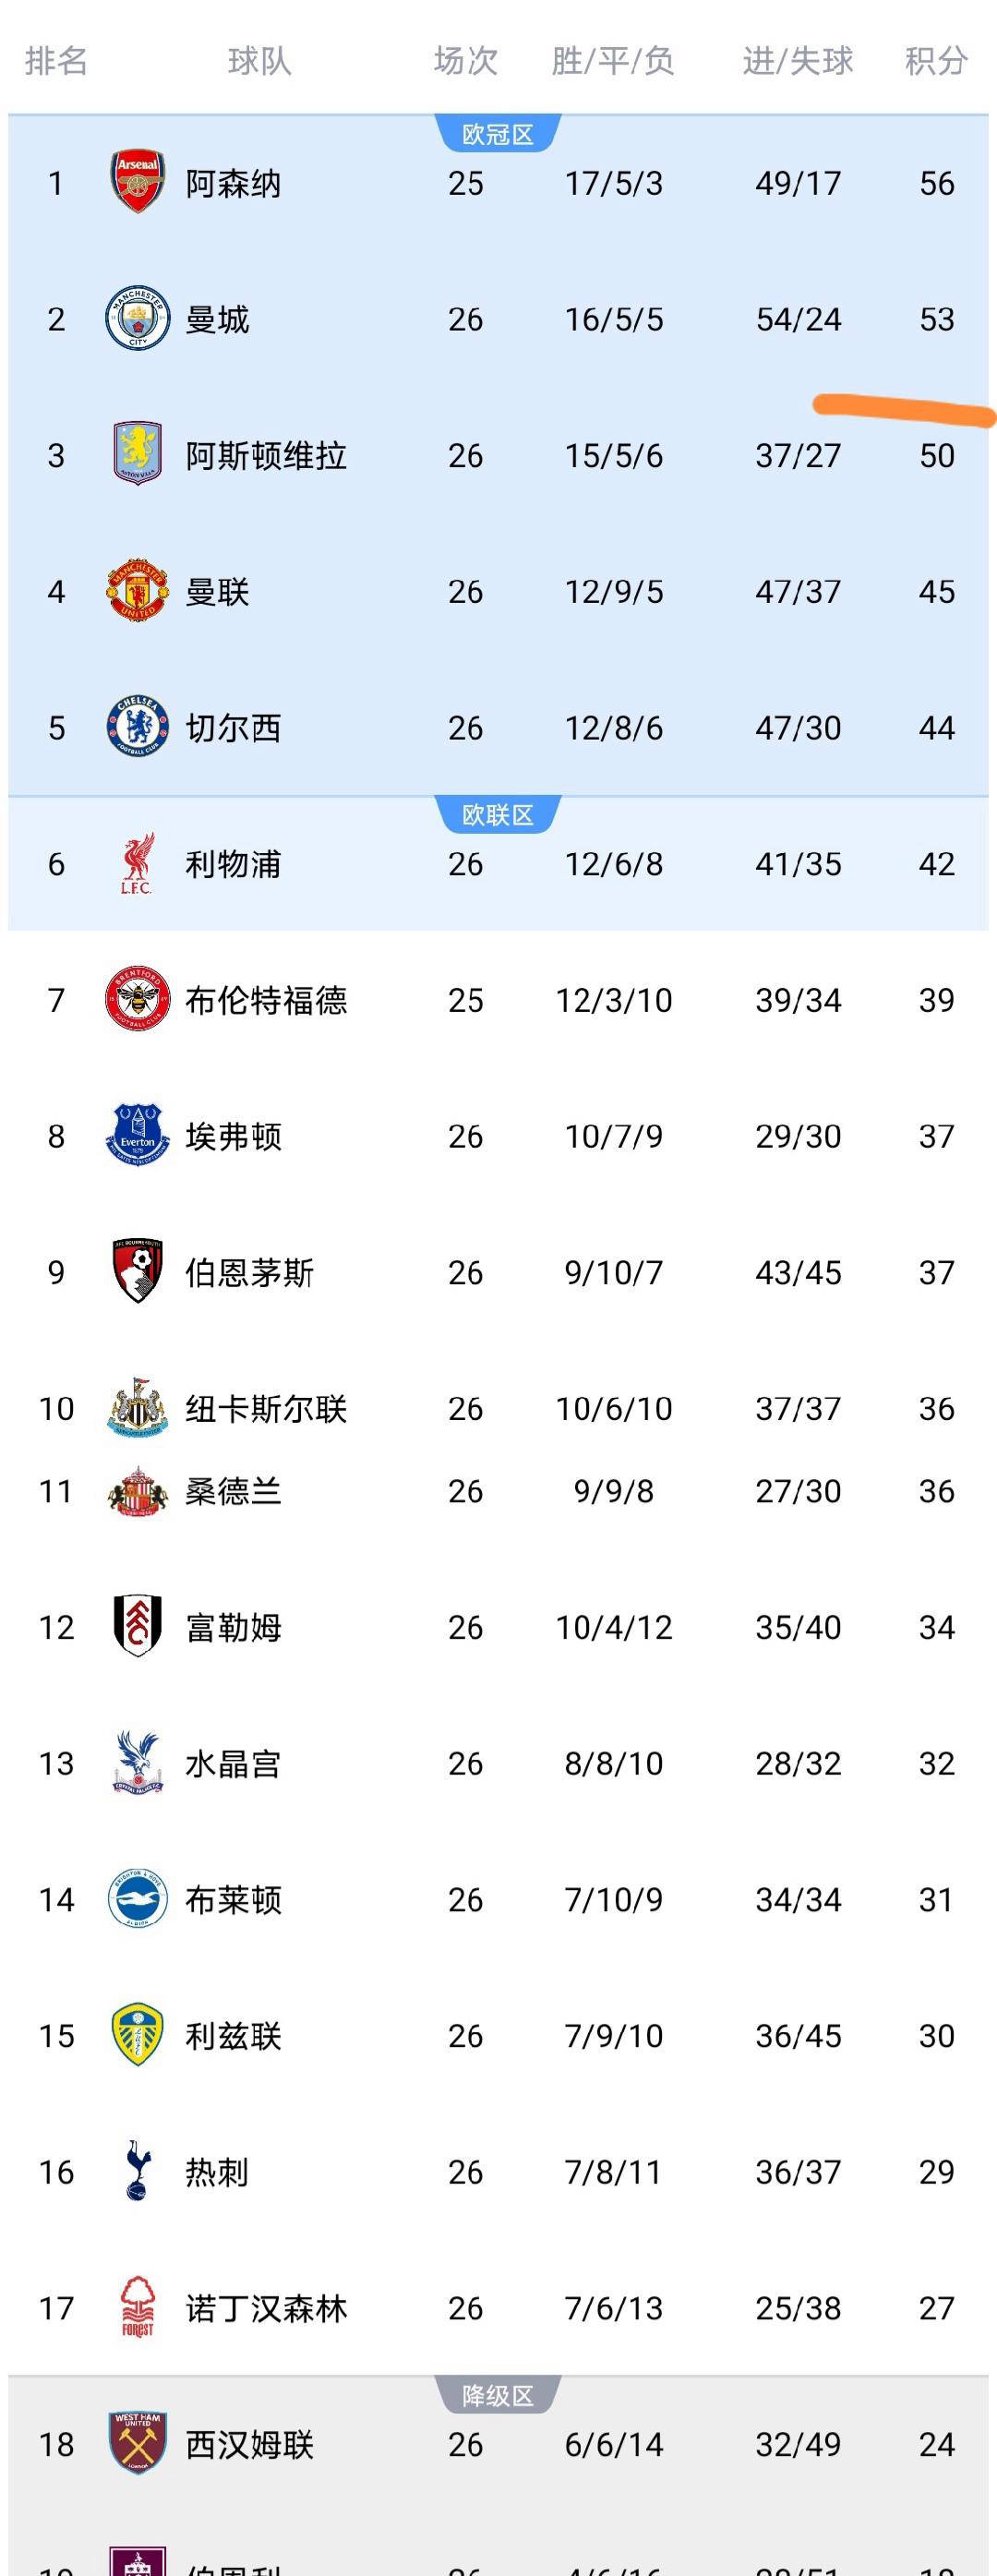Image resolution: width=997 pixels, height=2576 pixels.
Task: Tap the Manchester City badge
Action: [x=137, y=319]
